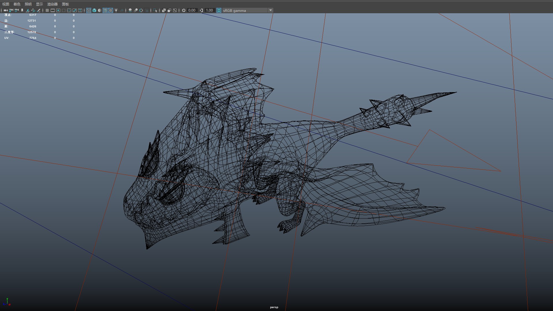Toggle the resolution gate icon
The width and height of the screenshot is (553, 311).
coord(58,10)
